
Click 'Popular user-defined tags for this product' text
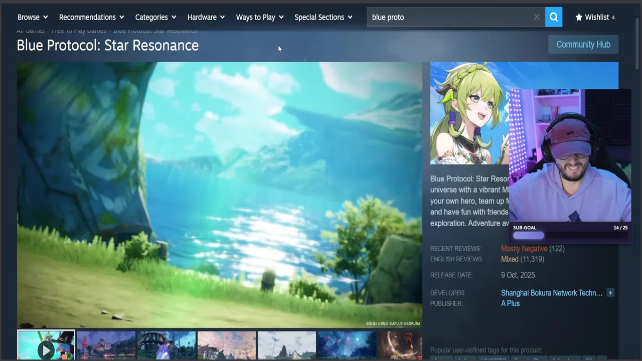point(486,350)
